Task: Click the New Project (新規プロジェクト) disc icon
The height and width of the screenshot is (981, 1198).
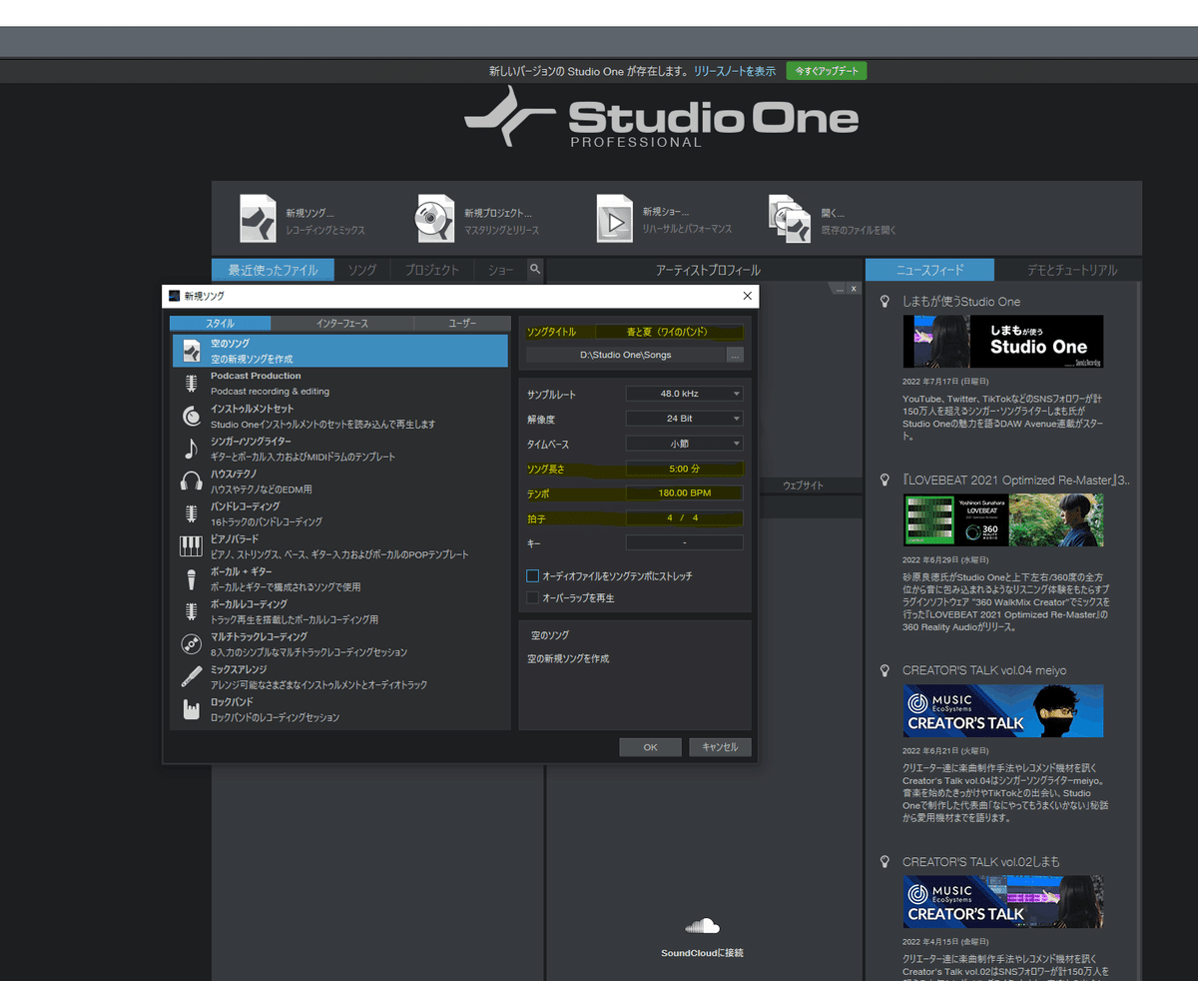Action: (x=436, y=219)
